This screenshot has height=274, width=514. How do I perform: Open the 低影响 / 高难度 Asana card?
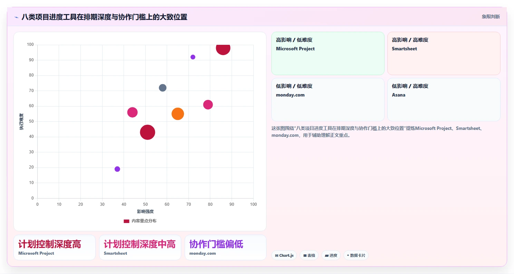coord(444,100)
